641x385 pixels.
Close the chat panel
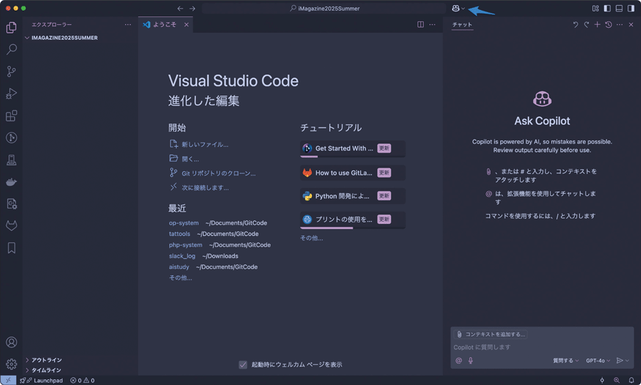(x=631, y=24)
